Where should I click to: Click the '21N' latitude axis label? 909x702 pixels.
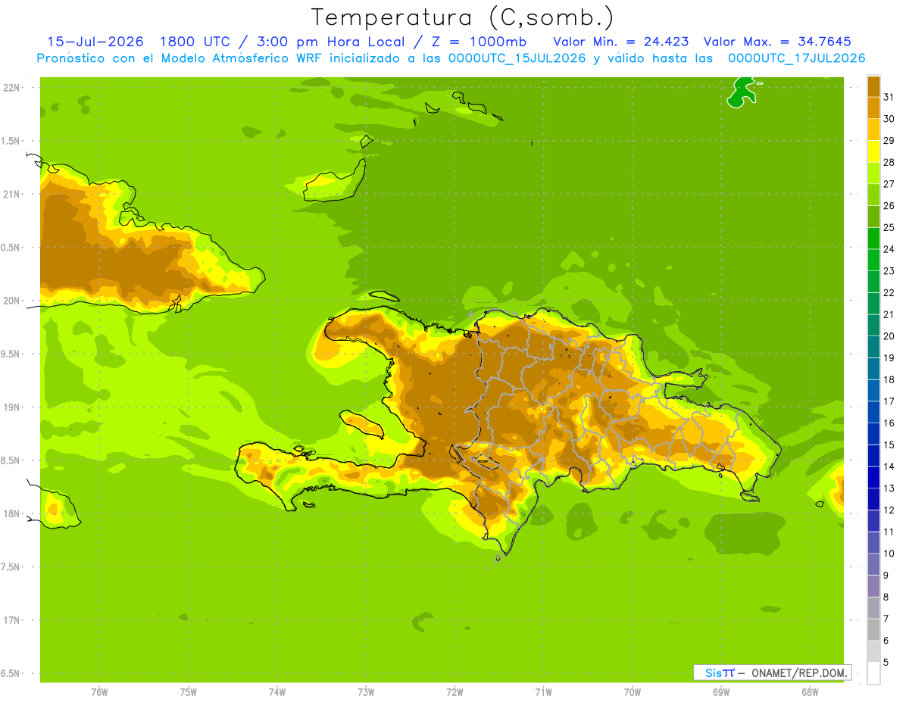point(11,194)
